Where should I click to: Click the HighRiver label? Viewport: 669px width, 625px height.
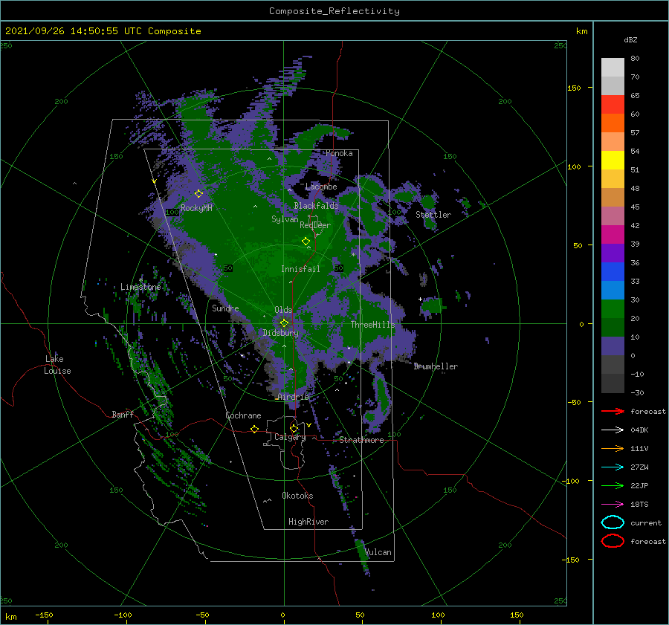[308, 522]
